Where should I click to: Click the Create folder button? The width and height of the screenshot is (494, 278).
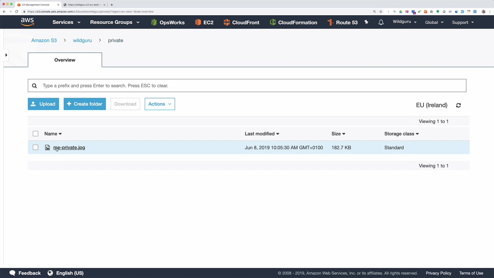pos(85,104)
